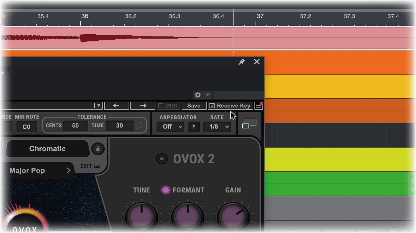Toggle the tolerance time note sync icon

(x=139, y=126)
